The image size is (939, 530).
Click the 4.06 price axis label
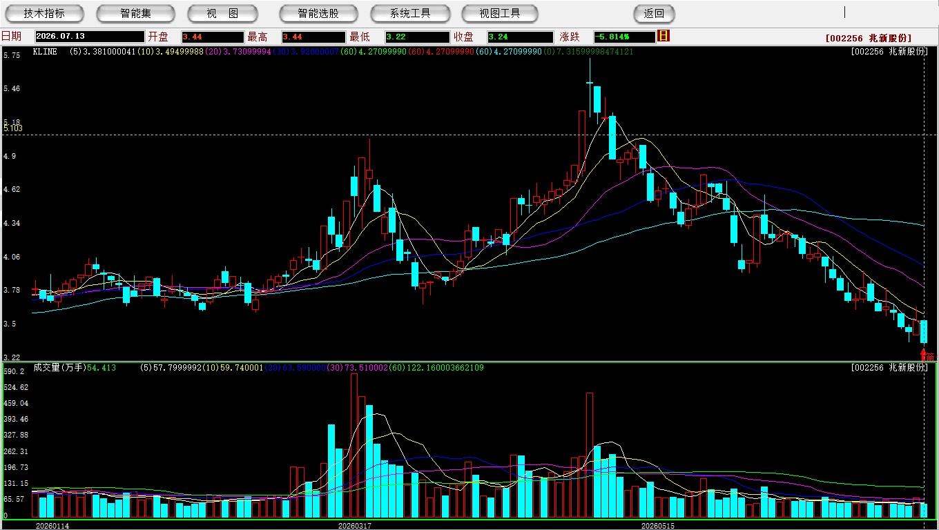[x=12, y=257]
